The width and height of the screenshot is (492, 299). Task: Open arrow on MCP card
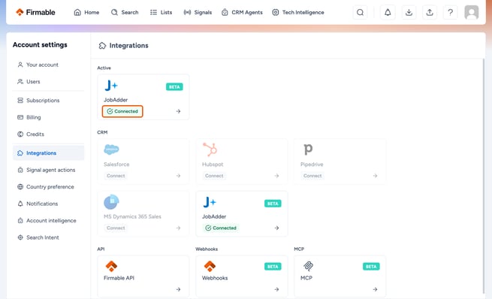tap(375, 289)
